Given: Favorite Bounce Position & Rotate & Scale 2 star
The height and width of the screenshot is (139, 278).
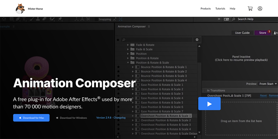Looking at the screenshot, I should tap(118, 71).
